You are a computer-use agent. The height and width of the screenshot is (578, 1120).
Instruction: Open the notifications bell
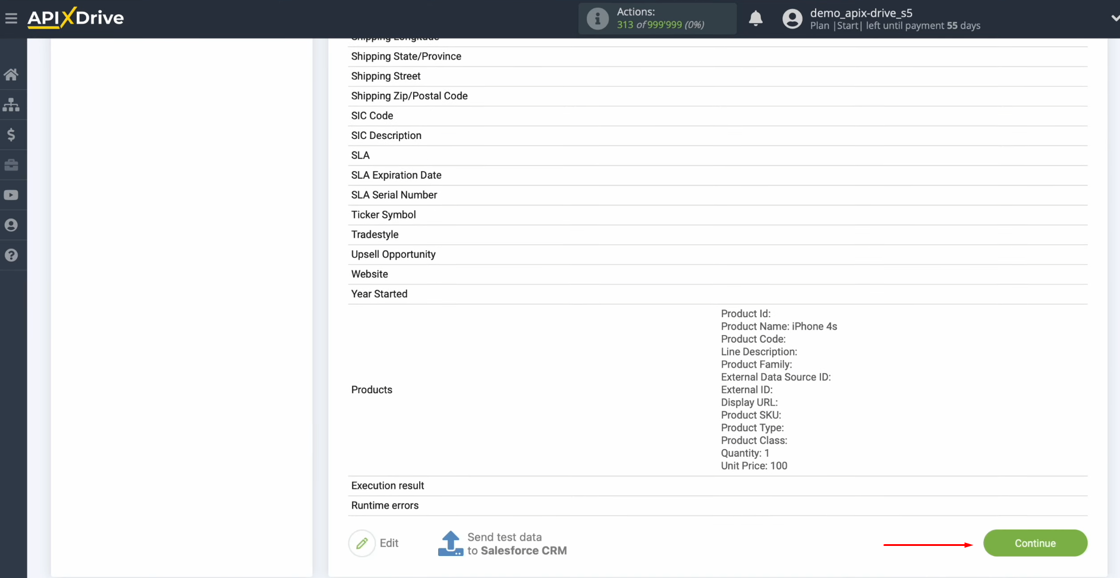click(756, 18)
